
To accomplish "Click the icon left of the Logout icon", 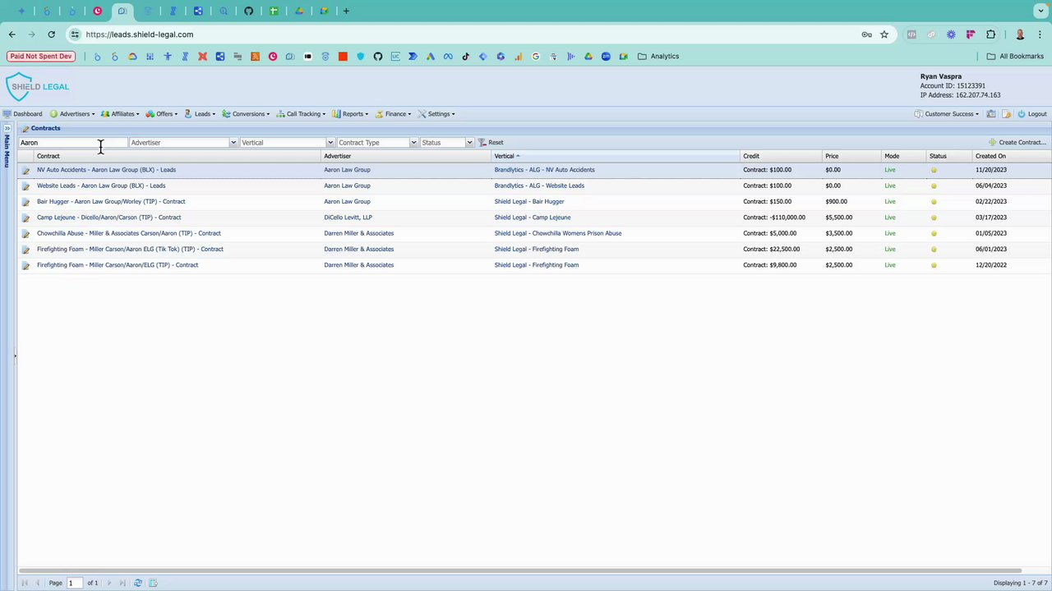I will (x=1007, y=114).
